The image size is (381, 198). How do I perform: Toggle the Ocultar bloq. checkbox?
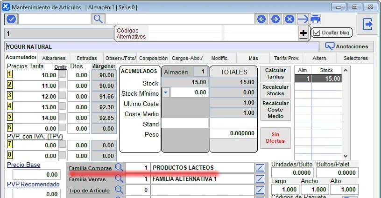(317, 33)
